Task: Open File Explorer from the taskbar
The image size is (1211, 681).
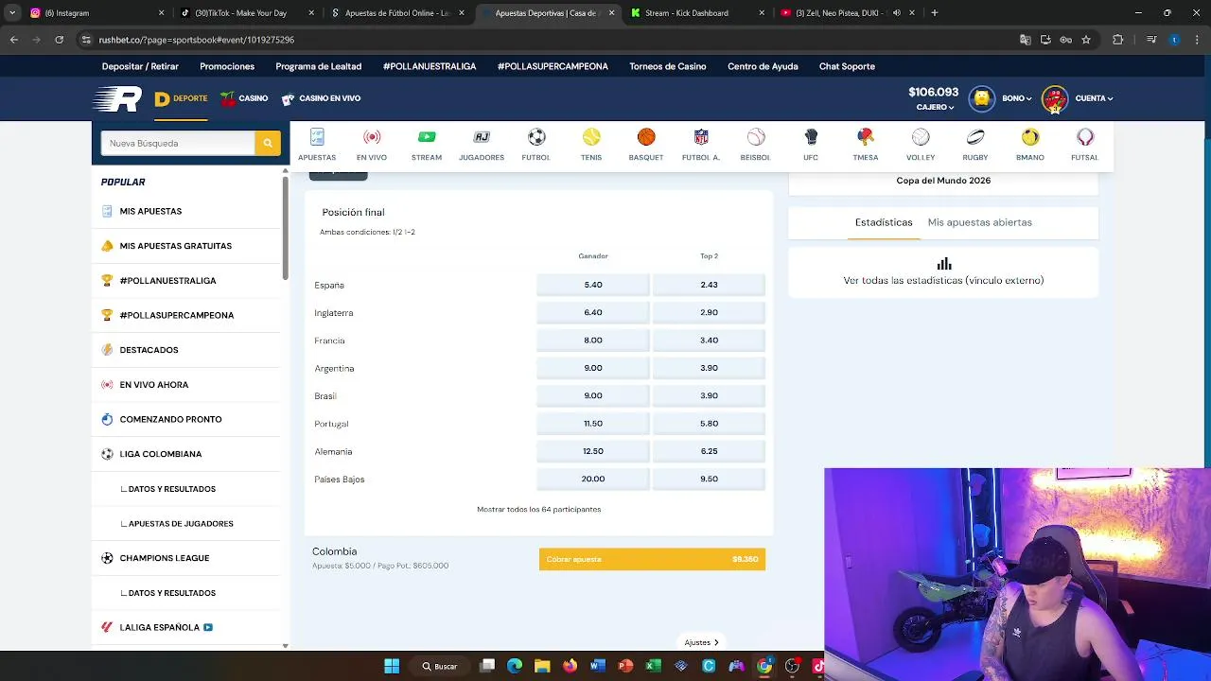Action: click(542, 666)
